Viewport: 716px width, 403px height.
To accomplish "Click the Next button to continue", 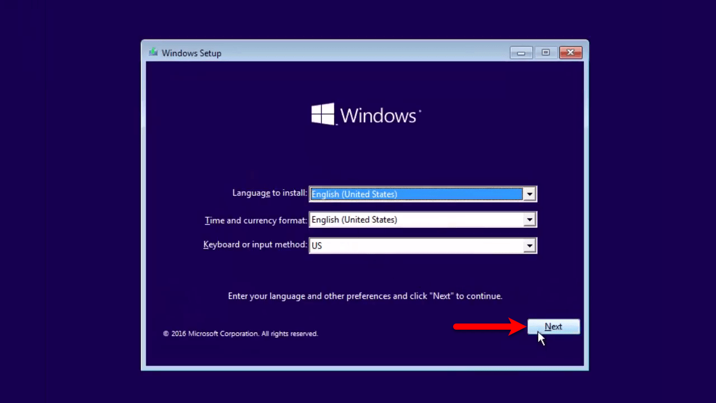I will [553, 327].
